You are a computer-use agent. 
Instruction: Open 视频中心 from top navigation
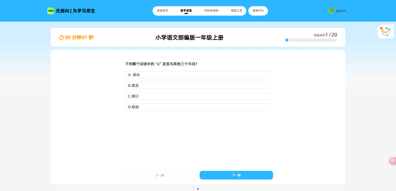tap(258, 11)
